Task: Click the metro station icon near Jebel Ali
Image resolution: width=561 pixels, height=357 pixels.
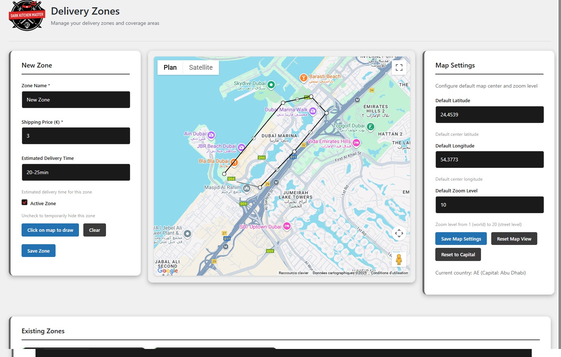Action: coord(225,246)
